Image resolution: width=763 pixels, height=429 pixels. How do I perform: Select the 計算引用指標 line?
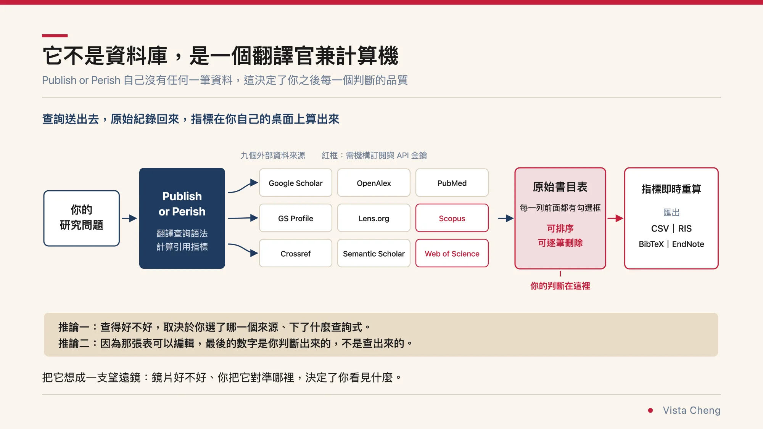(x=182, y=247)
